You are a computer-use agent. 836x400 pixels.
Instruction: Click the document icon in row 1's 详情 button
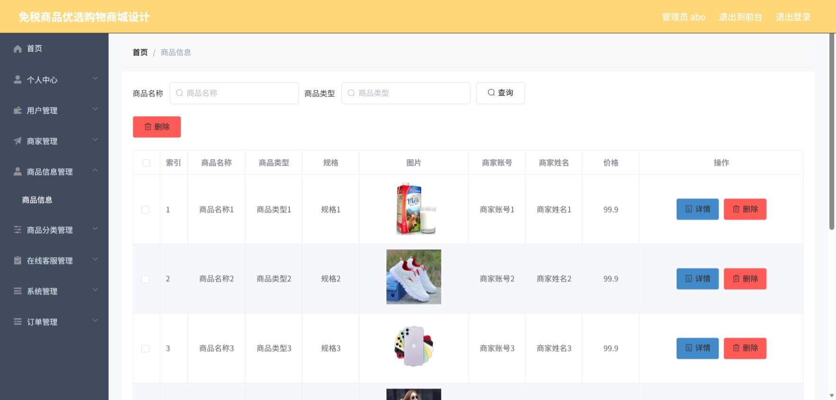(689, 209)
